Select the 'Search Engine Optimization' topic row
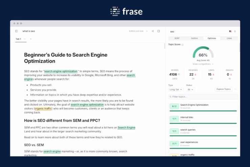Viewport: 250px width, 167px height. 203,108
